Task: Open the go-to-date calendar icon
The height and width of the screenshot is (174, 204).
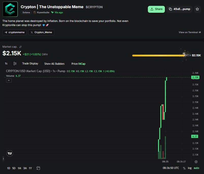Action: point(38,168)
